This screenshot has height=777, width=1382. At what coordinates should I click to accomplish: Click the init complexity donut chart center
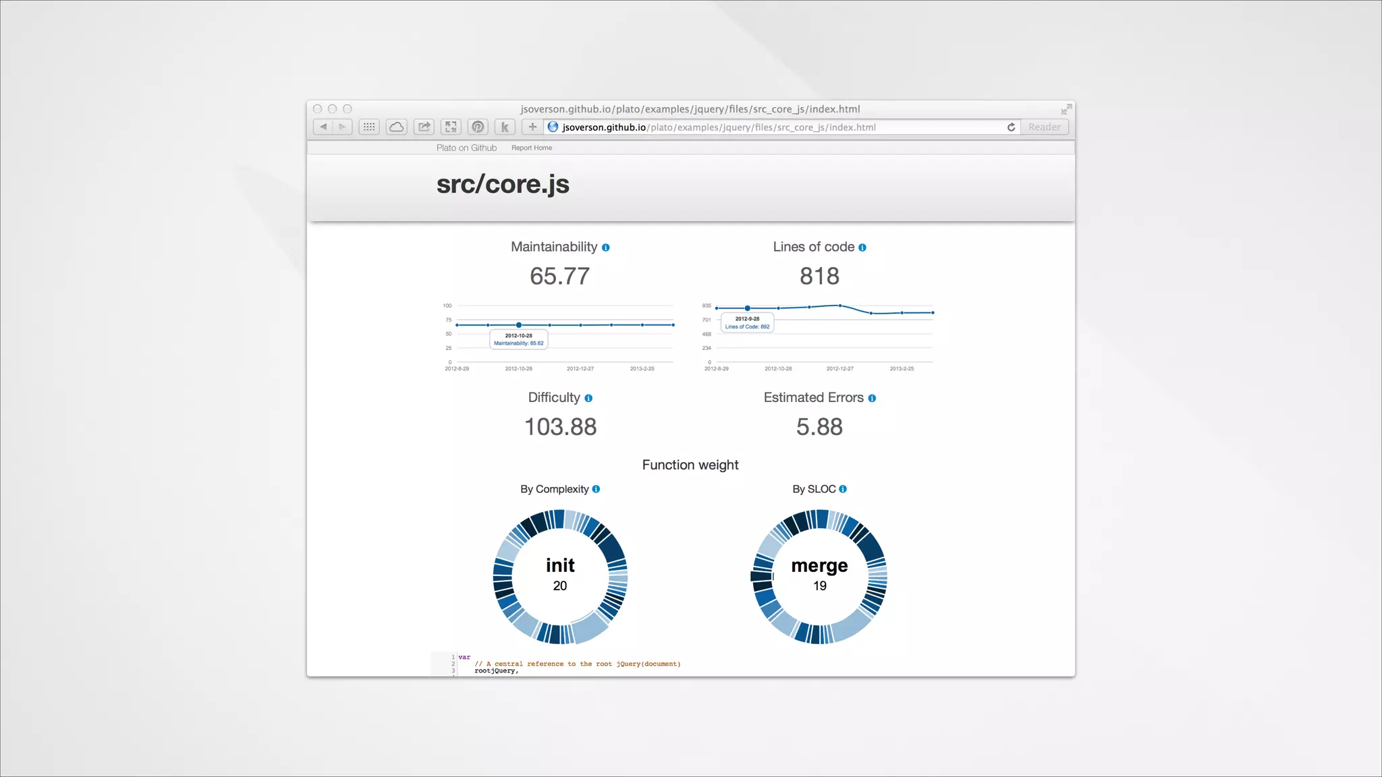560,575
